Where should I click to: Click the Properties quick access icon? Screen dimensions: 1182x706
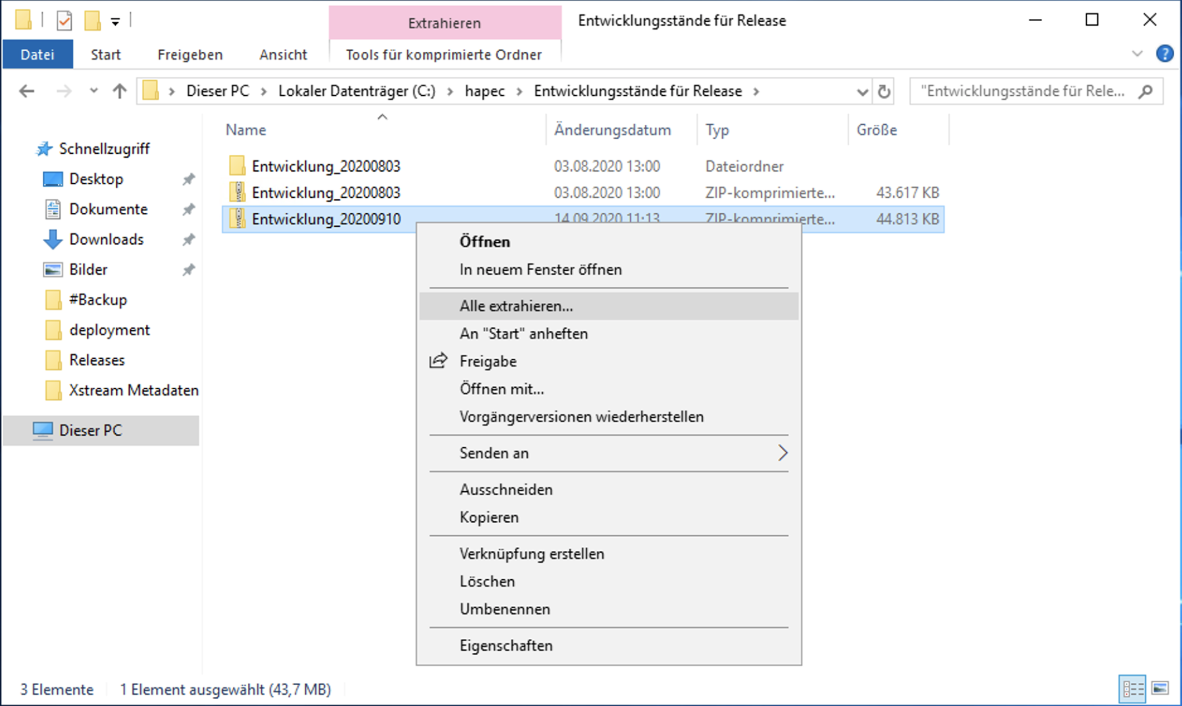pyautogui.click(x=64, y=21)
